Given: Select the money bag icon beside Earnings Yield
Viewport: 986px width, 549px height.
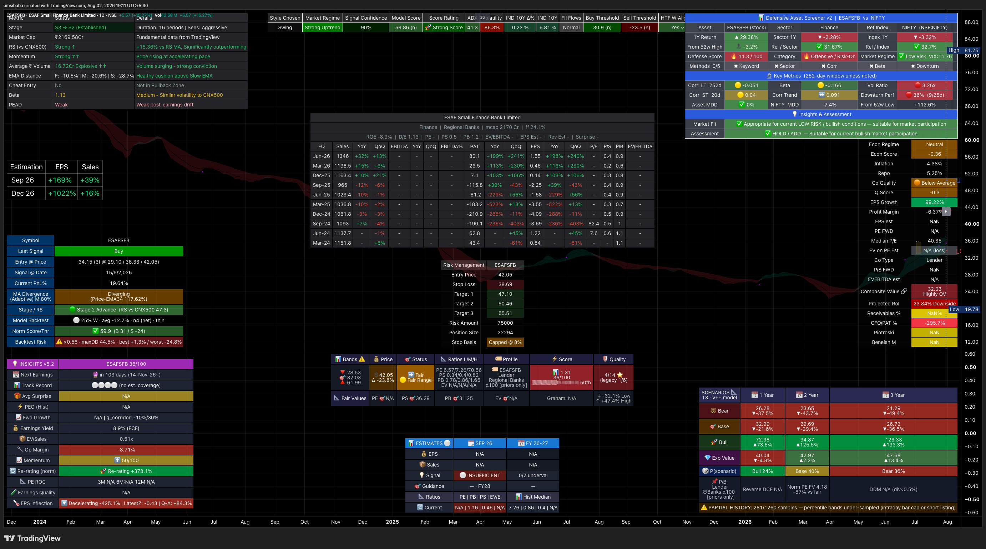Looking at the screenshot, I should tap(16, 428).
